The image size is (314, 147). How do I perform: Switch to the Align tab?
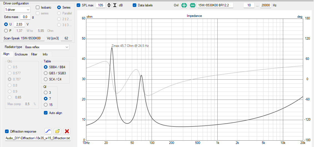click(x=6, y=54)
